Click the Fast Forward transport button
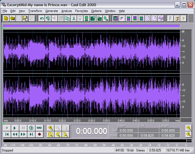 [23, 134]
